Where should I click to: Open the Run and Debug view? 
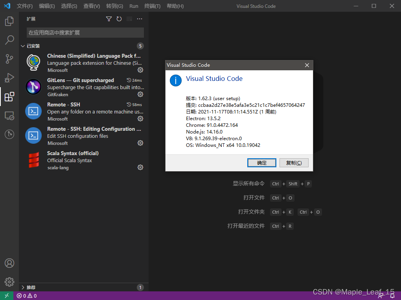tap(9, 78)
